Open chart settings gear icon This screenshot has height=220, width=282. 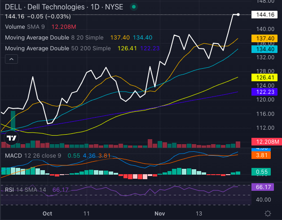coord(268,214)
